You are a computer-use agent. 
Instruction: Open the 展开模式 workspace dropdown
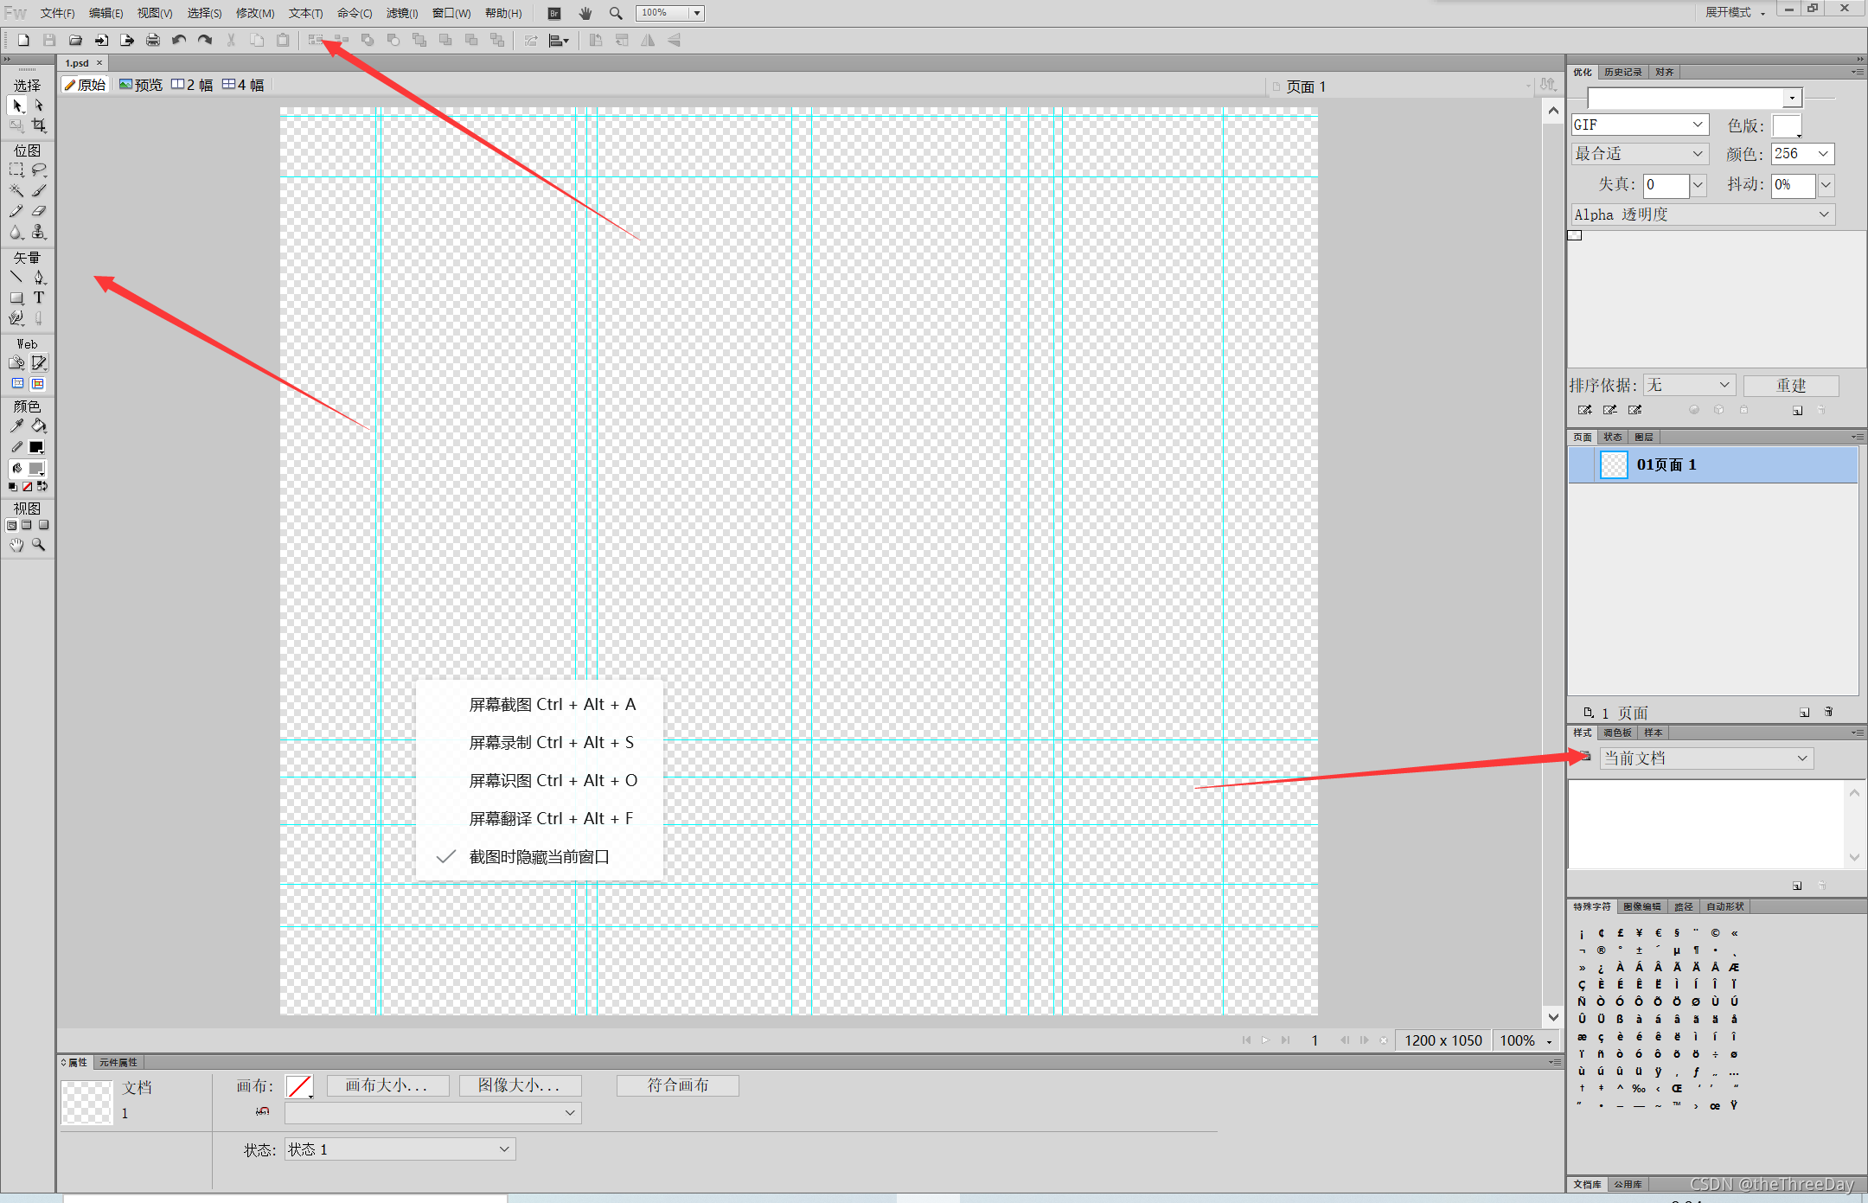click(x=1735, y=13)
